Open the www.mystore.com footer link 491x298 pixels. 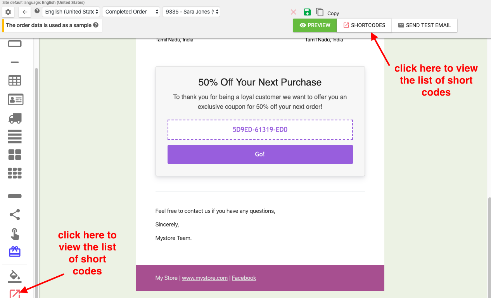204,278
